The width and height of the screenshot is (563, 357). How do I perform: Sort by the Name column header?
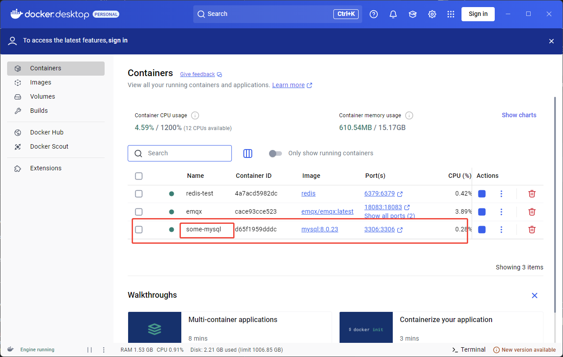click(195, 176)
